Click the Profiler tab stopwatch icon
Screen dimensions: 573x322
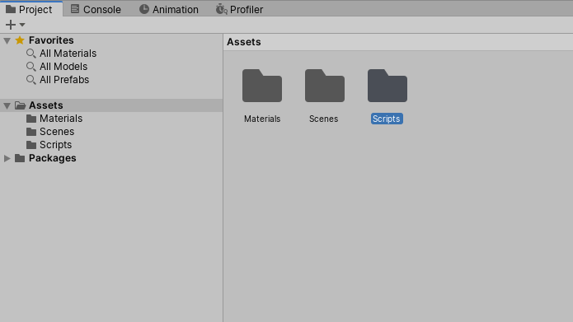pyautogui.click(x=221, y=9)
